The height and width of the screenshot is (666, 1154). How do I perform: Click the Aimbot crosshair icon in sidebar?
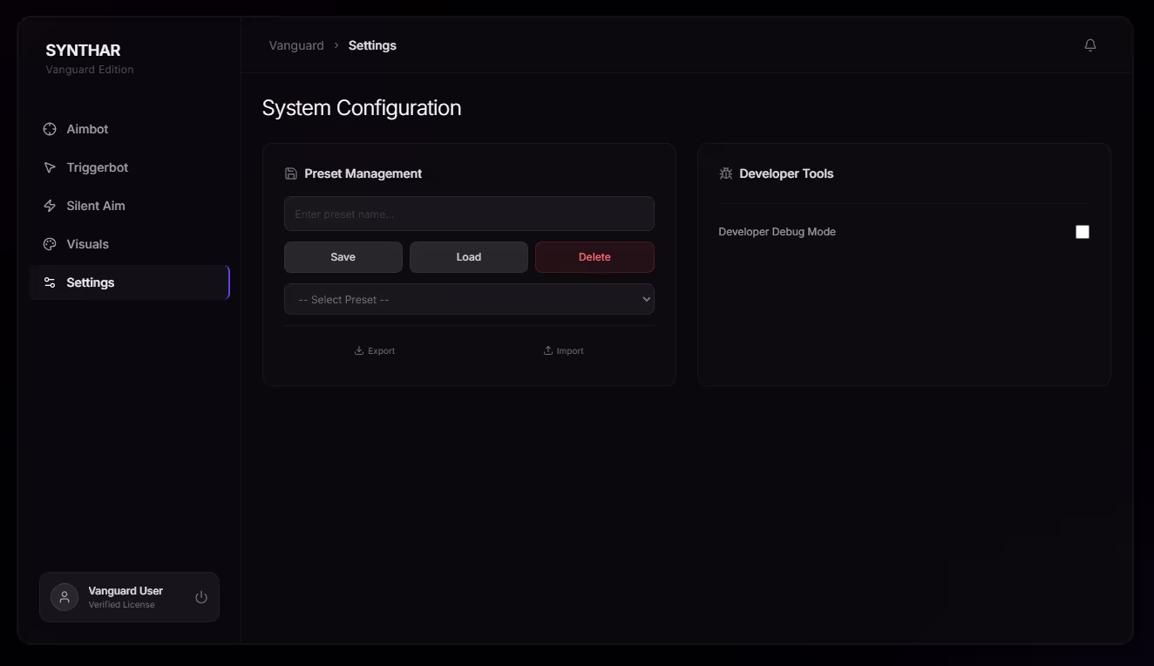[x=50, y=129]
